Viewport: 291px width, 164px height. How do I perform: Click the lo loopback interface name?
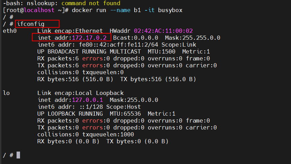[x=6, y=93]
